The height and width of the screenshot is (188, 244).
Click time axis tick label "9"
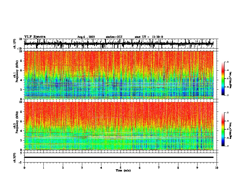click(197, 168)
